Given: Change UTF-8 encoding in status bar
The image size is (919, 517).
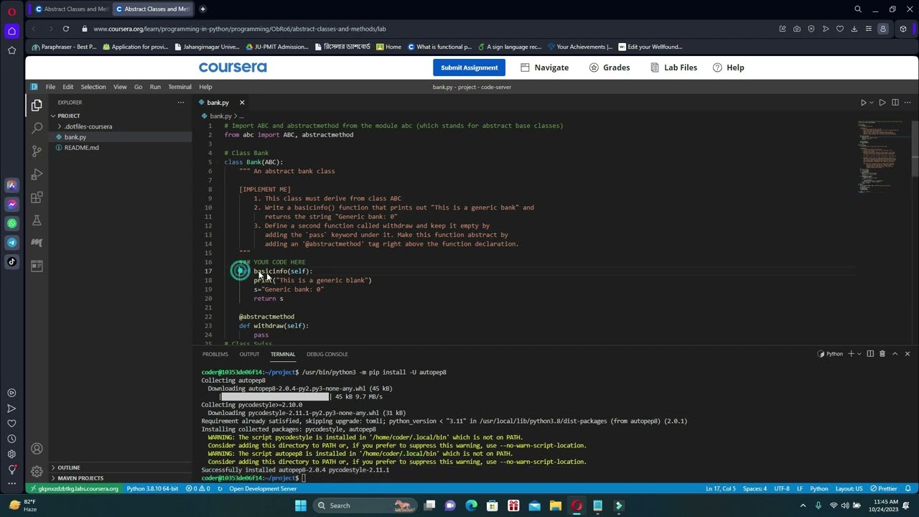Looking at the screenshot, I should point(783,489).
